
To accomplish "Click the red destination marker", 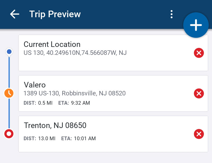I will [x=9, y=134].
